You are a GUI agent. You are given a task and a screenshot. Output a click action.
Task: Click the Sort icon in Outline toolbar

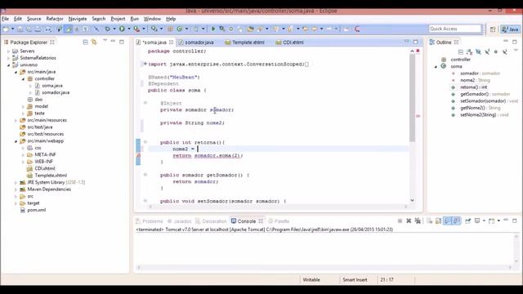click(469, 51)
